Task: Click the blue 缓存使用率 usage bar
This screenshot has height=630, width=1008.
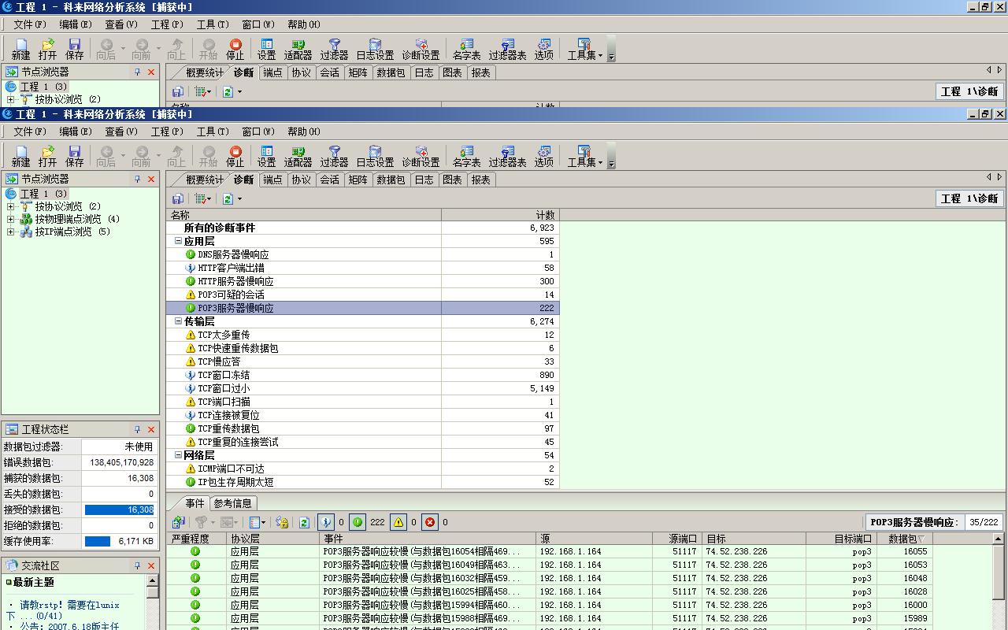Action: tap(98, 541)
